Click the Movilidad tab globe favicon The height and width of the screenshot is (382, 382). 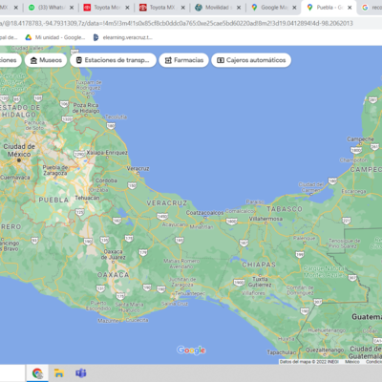coord(199,8)
